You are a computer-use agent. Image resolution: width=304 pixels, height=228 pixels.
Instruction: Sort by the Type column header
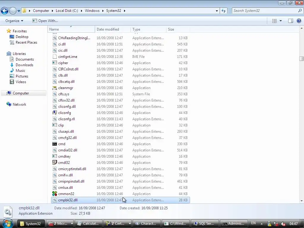point(148,29)
